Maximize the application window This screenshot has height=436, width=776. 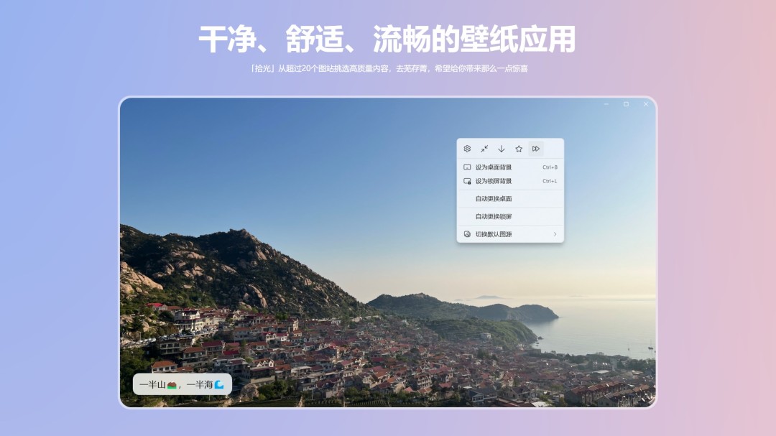pos(626,104)
